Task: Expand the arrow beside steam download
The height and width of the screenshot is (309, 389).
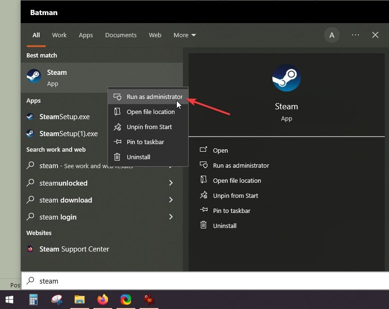Action: click(x=171, y=200)
